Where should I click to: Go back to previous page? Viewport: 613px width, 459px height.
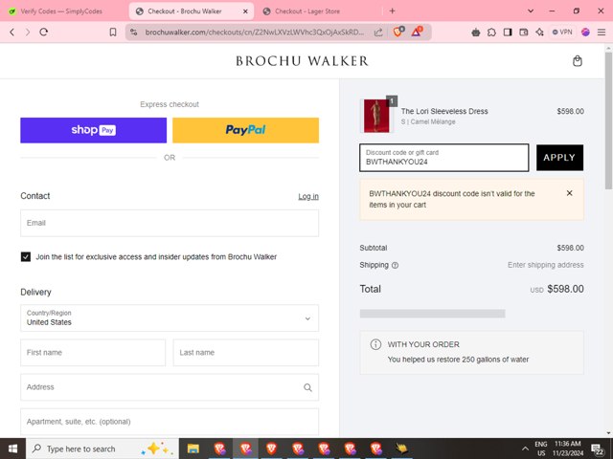pyautogui.click(x=12, y=32)
